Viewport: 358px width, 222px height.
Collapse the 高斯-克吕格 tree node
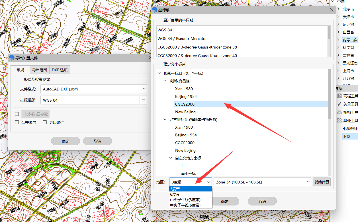(165, 81)
